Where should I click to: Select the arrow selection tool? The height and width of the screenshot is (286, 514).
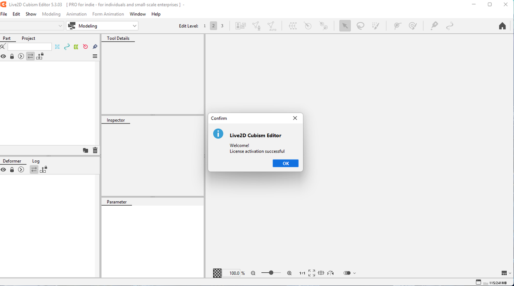pos(345,26)
